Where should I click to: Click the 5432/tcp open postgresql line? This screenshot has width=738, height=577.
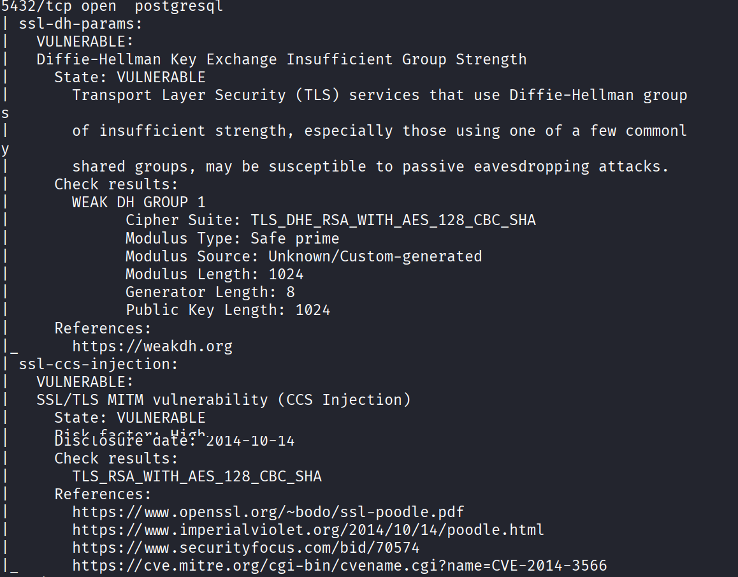pyautogui.click(x=112, y=6)
